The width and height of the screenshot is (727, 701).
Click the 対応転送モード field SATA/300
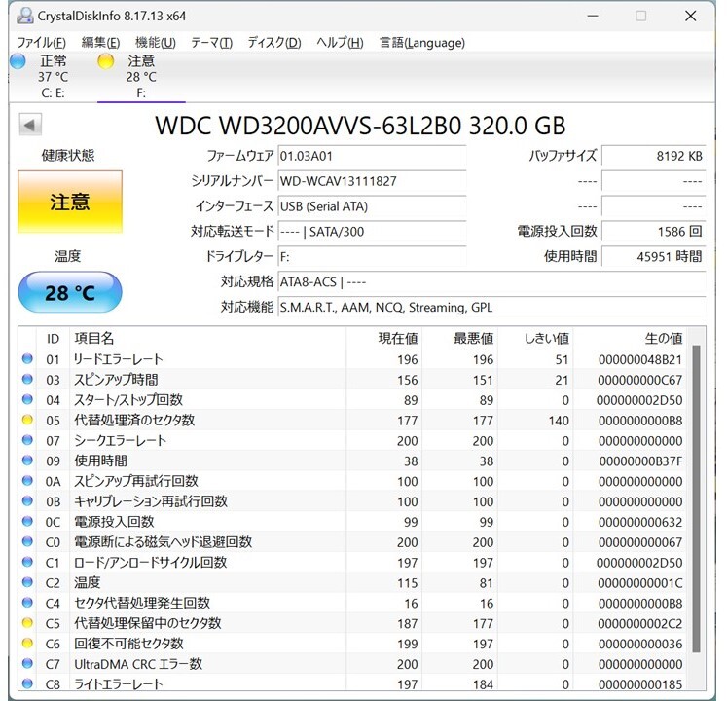pyautogui.click(x=372, y=231)
